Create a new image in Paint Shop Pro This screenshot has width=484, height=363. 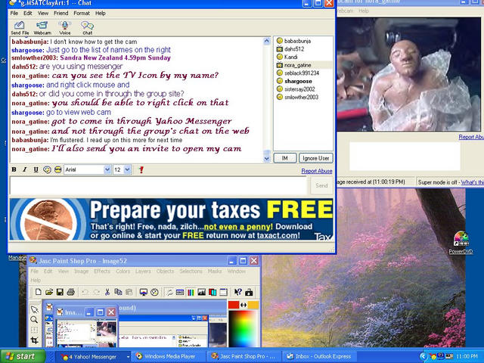coord(39,292)
